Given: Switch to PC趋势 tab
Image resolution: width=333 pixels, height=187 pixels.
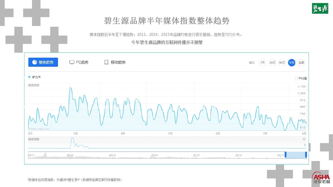Looking at the screenshot, I should point(79,62).
